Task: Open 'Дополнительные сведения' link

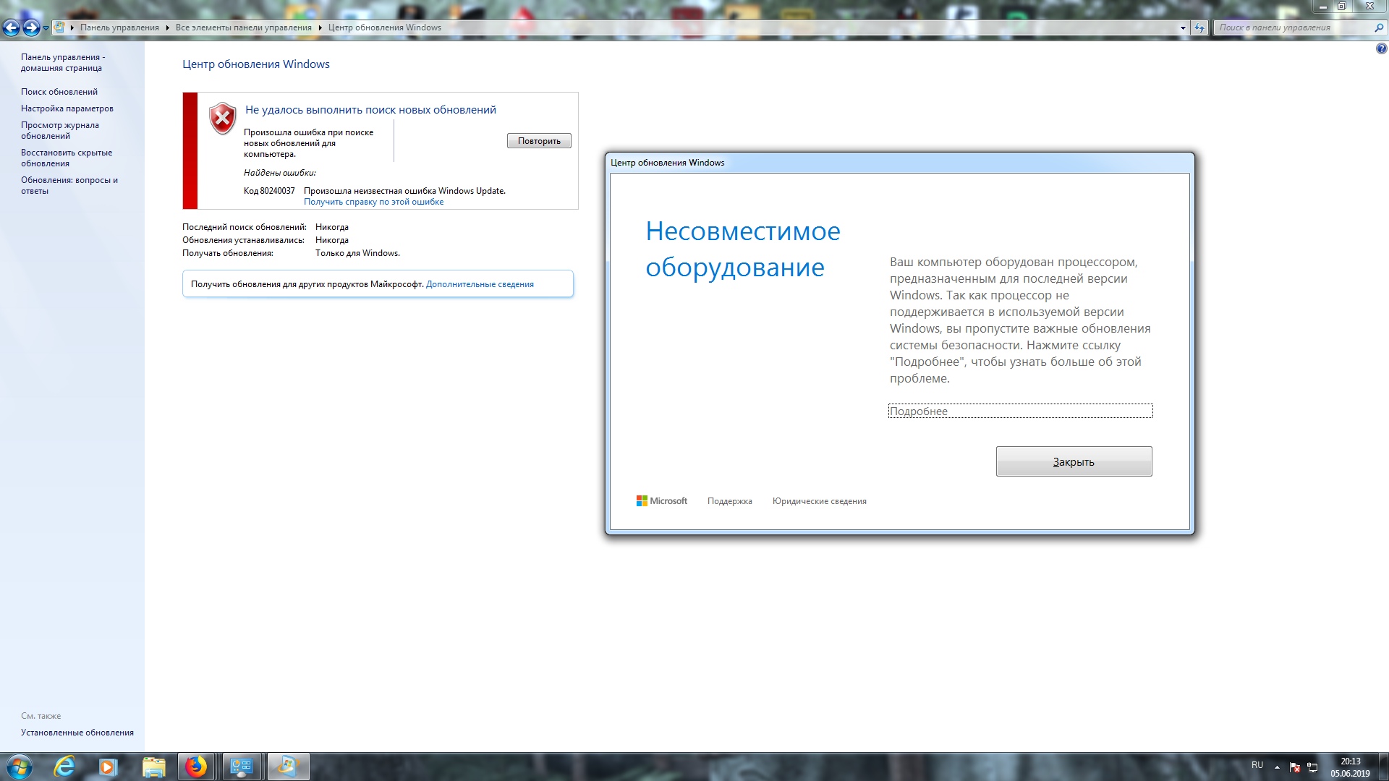Action: click(x=480, y=284)
